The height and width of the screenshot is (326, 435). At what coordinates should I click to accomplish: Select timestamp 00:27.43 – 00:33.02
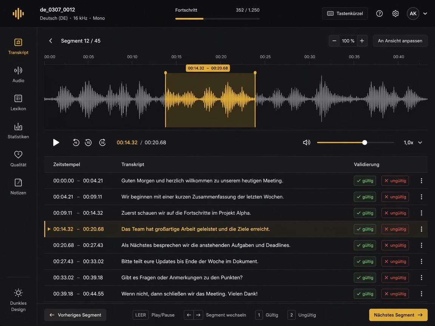[79, 261]
